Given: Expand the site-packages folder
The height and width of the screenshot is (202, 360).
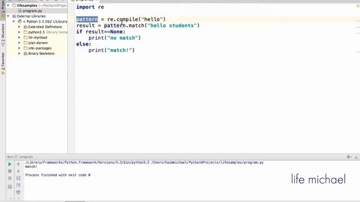Looking at the screenshot, I should pos(19,48).
